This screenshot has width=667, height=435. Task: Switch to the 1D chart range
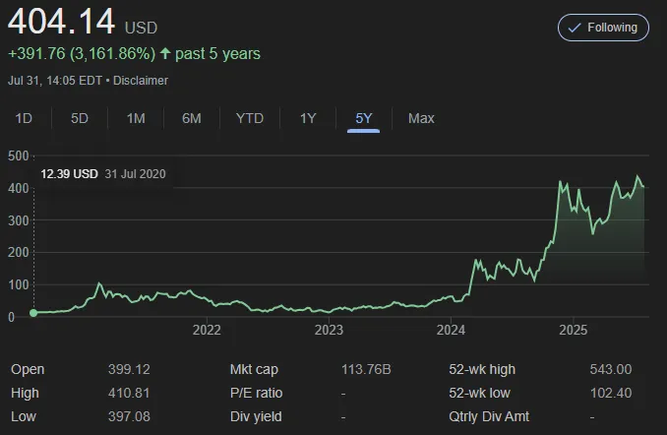pos(24,118)
